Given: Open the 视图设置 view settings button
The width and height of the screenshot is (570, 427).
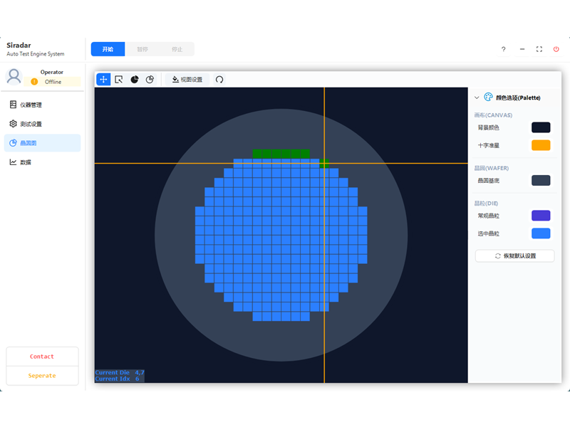Looking at the screenshot, I should (187, 80).
